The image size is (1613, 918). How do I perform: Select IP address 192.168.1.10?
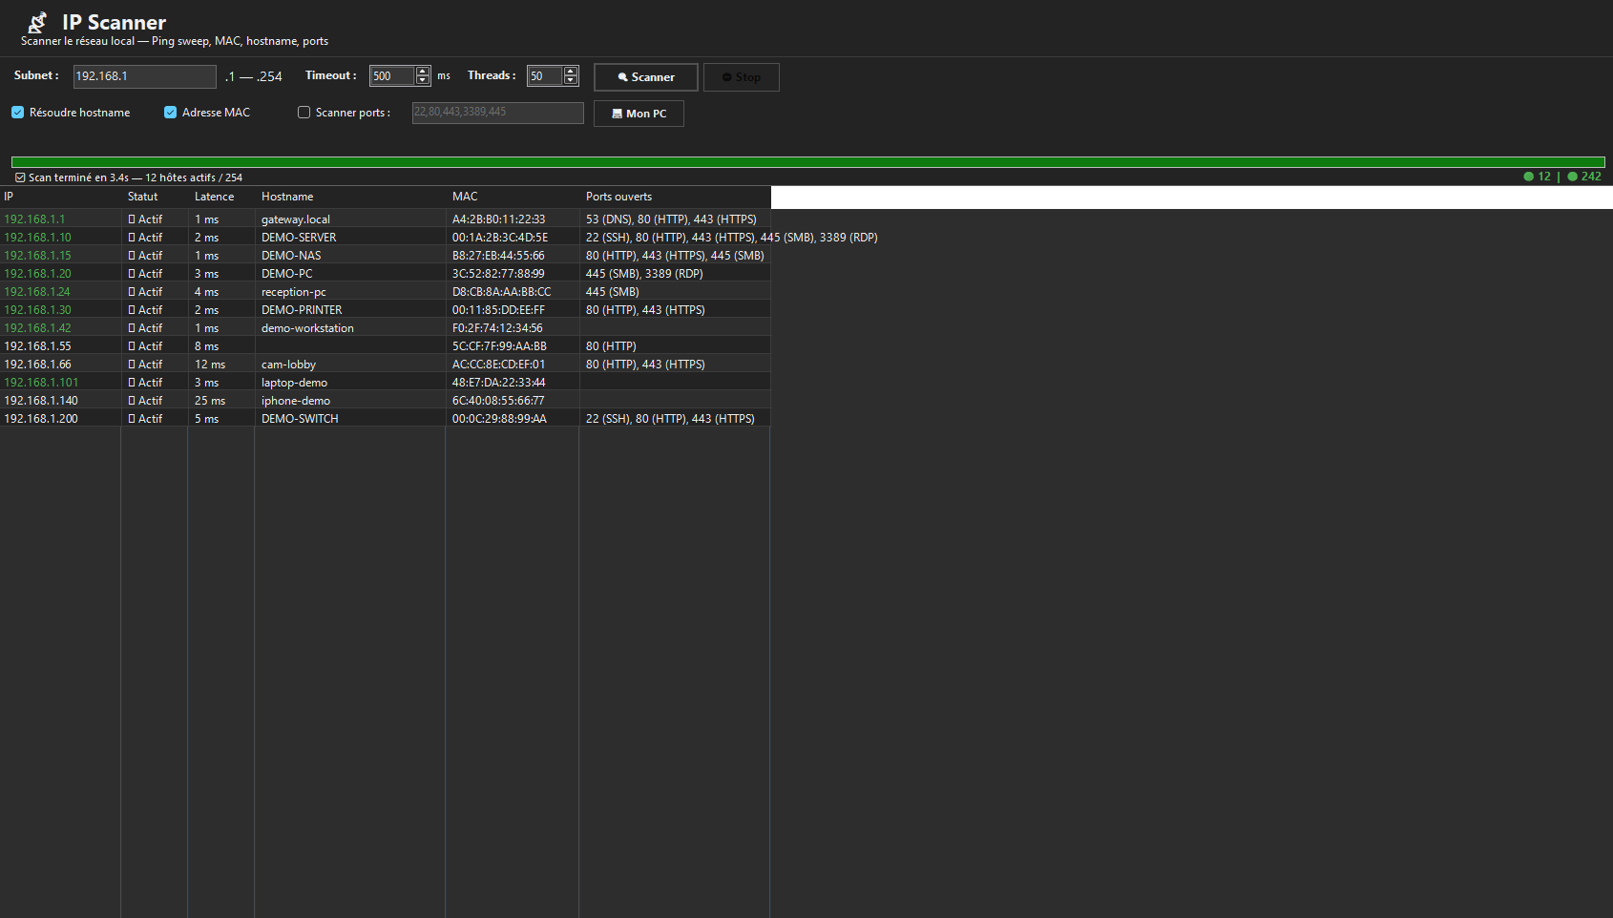click(x=37, y=238)
